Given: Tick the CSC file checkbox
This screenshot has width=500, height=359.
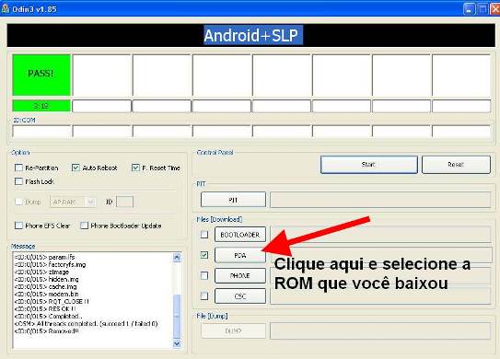Looking at the screenshot, I should 204,295.
